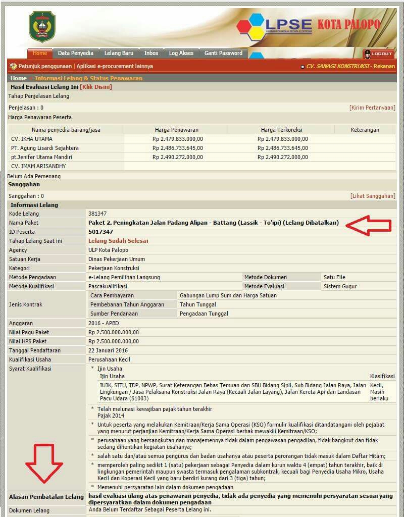Image resolution: width=404 pixels, height=517 pixels.
Task: Select the Log Akses tab
Action: (x=181, y=53)
